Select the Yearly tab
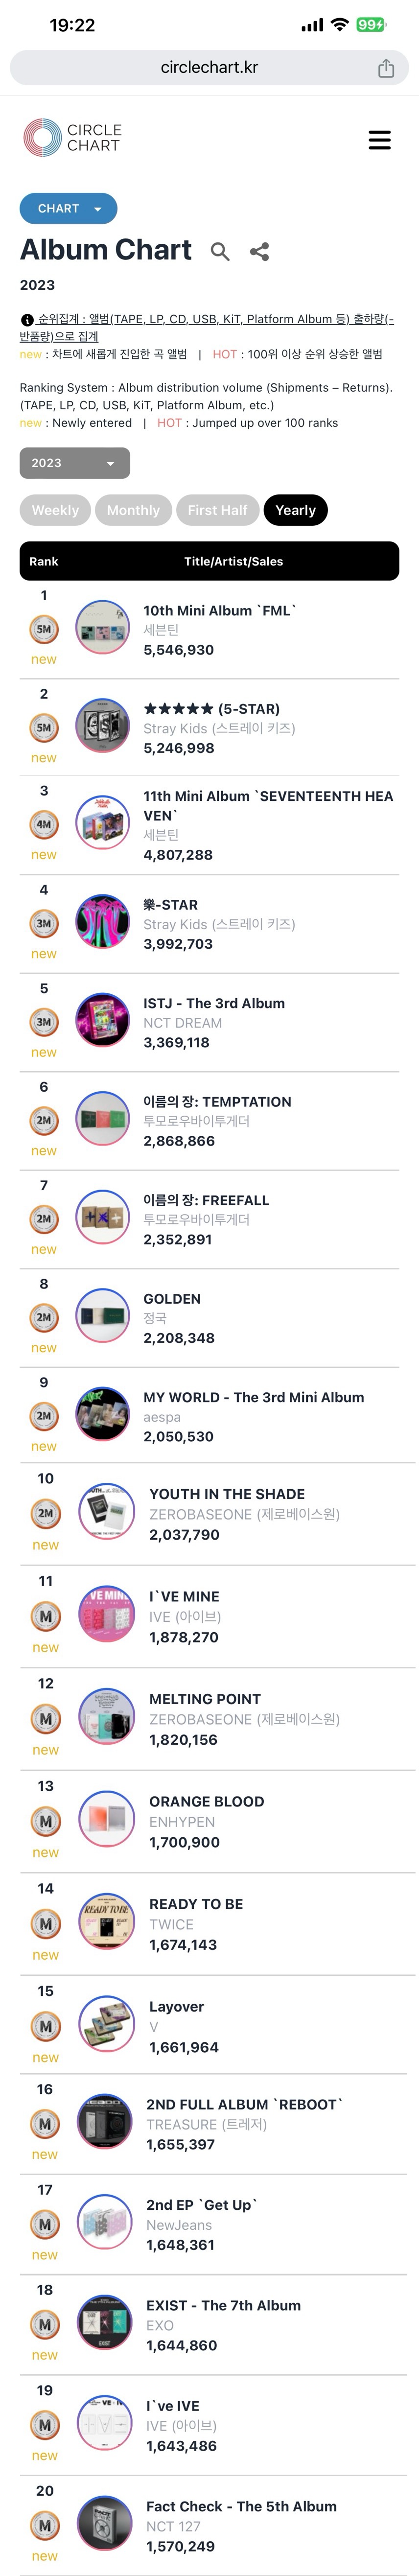This screenshot has width=419, height=2576. pyautogui.click(x=295, y=510)
